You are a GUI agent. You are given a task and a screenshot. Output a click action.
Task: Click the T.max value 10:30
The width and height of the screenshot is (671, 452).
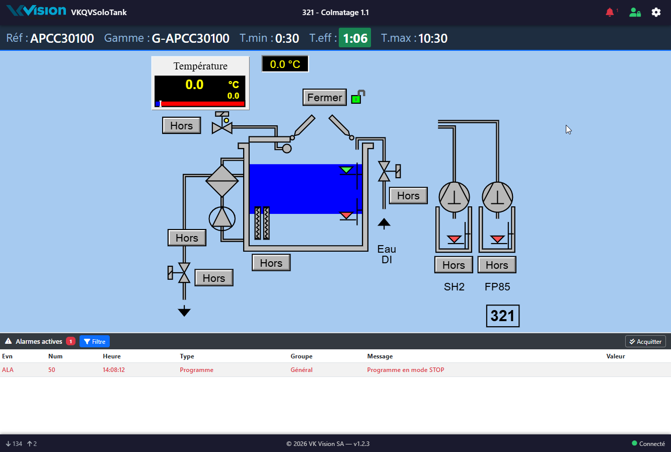433,38
